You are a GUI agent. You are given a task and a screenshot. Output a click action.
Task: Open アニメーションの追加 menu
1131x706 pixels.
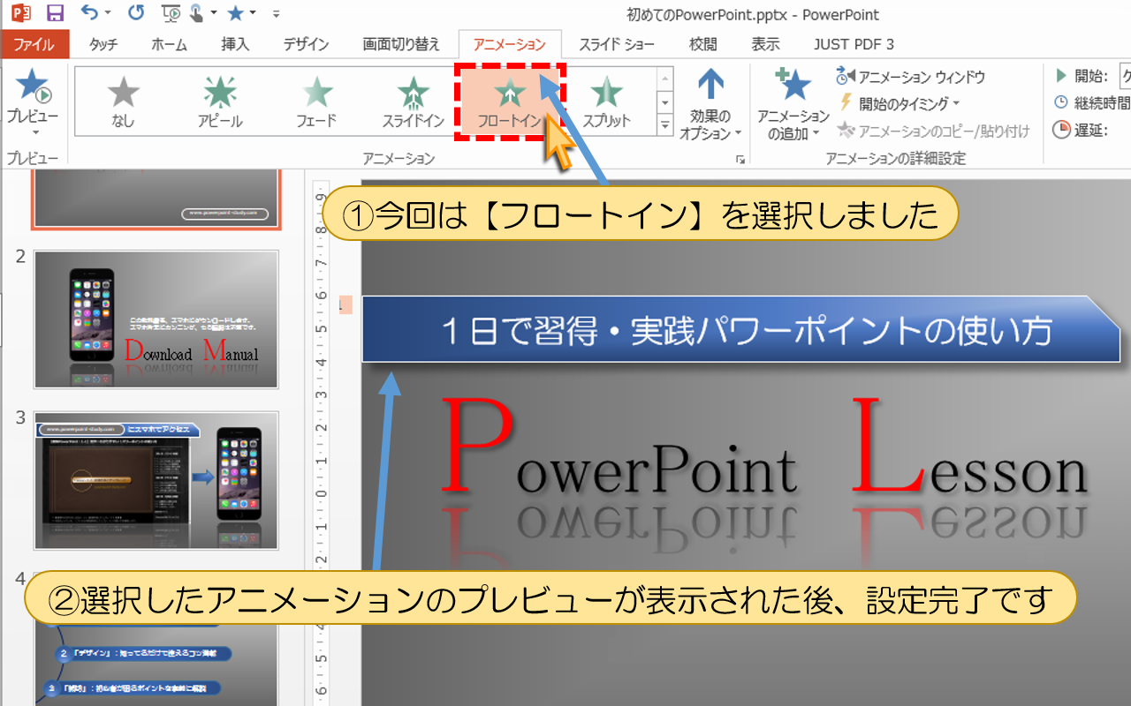(793, 106)
